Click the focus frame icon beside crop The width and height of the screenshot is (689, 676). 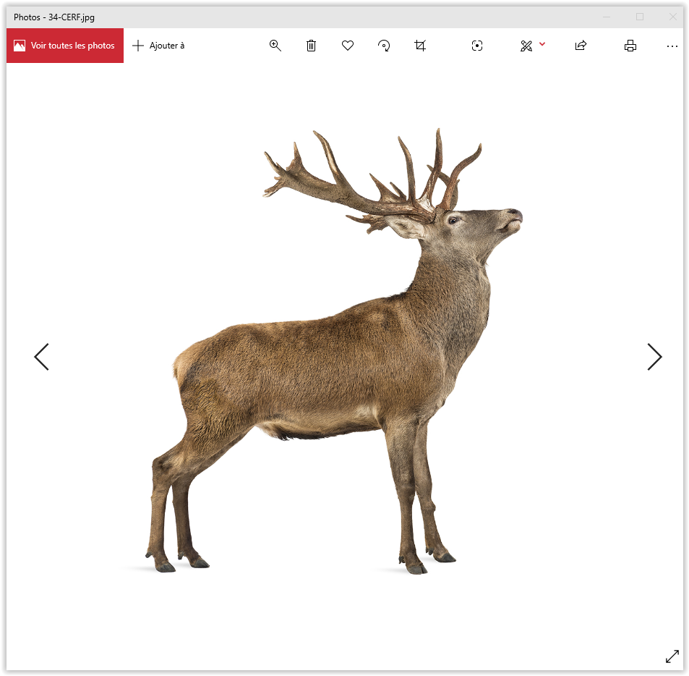(x=476, y=46)
